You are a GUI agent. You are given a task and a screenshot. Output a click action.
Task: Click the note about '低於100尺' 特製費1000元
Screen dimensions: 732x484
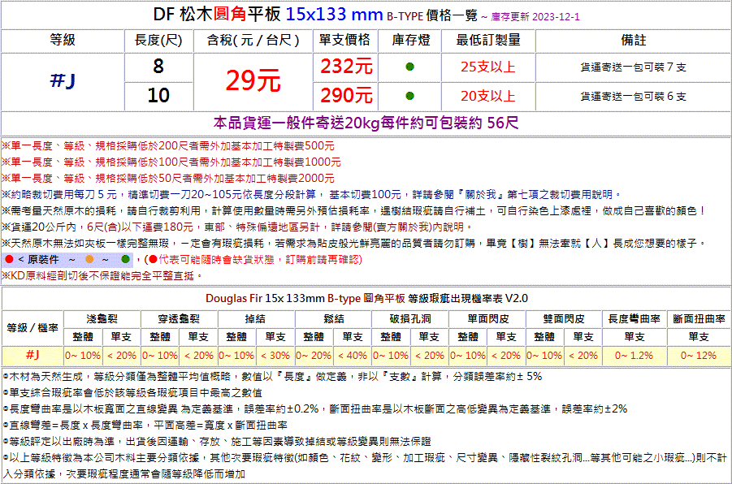(171, 162)
